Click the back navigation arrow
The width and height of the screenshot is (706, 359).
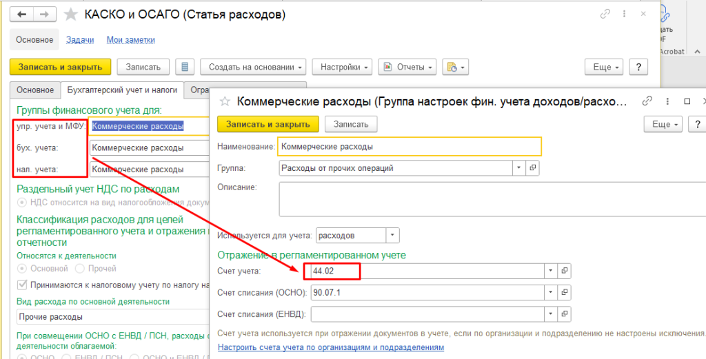pyautogui.click(x=22, y=14)
